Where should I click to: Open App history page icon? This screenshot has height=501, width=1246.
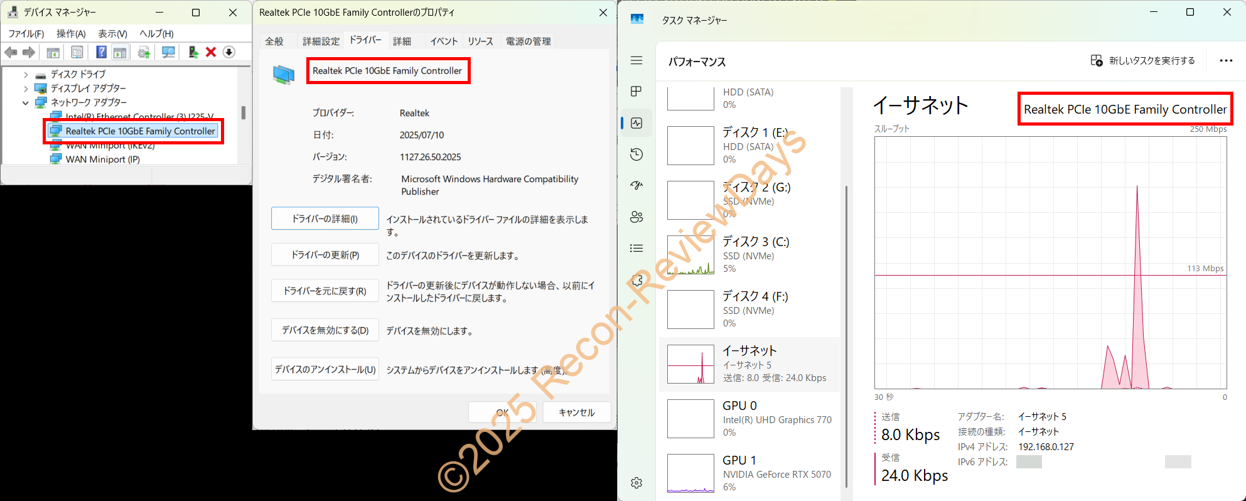(x=636, y=154)
